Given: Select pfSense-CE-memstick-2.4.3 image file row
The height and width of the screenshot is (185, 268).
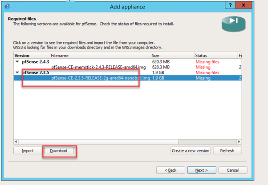Looking at the screenshot, I should [x=127, y=67].
